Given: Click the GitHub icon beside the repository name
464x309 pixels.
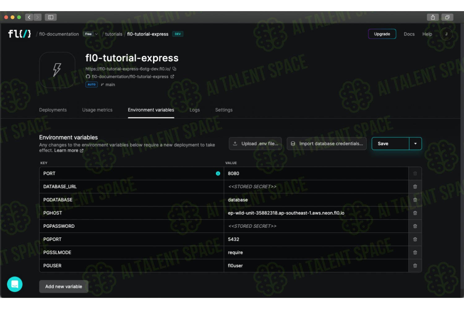Looking at the screenshot, I should [88, 76].
